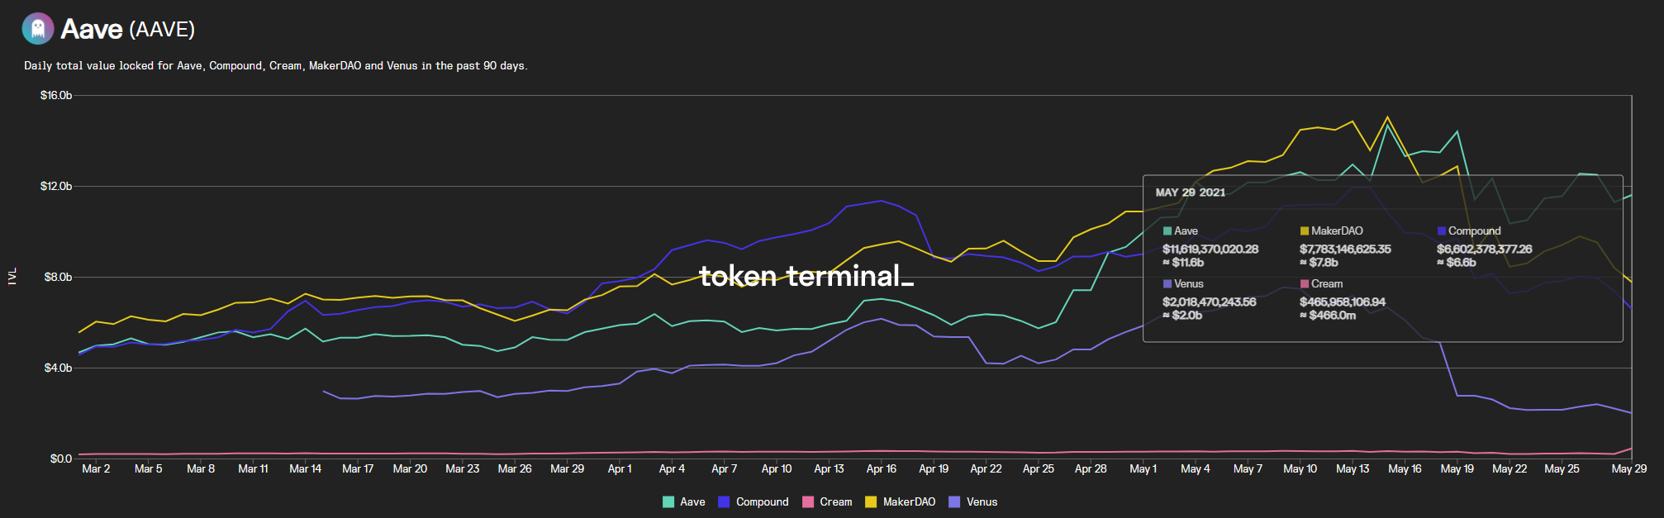Click the ≈ $11.6b approximation in tooltip

point(1183,263)
